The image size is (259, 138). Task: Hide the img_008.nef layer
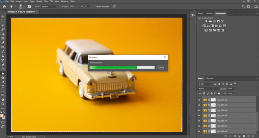pyautogui.click(x=199, y=110)
